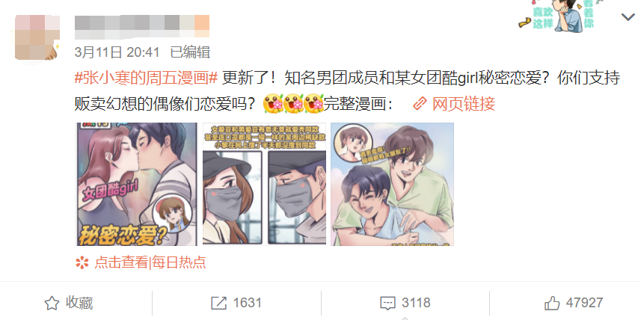Image resolution: width=641 pixels, height=320 pixels.
Task: View the masked idols comic thumbnail
Action: click(265, 185)
